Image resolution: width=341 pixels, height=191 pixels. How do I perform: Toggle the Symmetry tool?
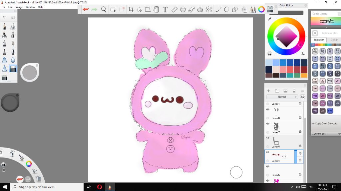[208, 9]
